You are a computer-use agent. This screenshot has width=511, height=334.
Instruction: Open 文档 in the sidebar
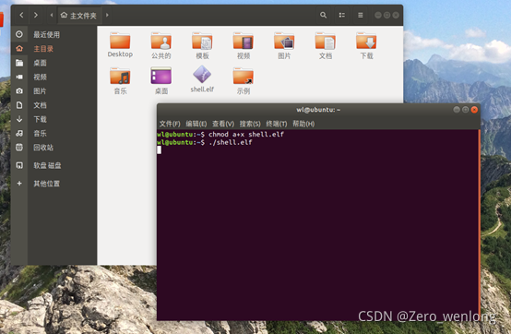pos(40,105)
